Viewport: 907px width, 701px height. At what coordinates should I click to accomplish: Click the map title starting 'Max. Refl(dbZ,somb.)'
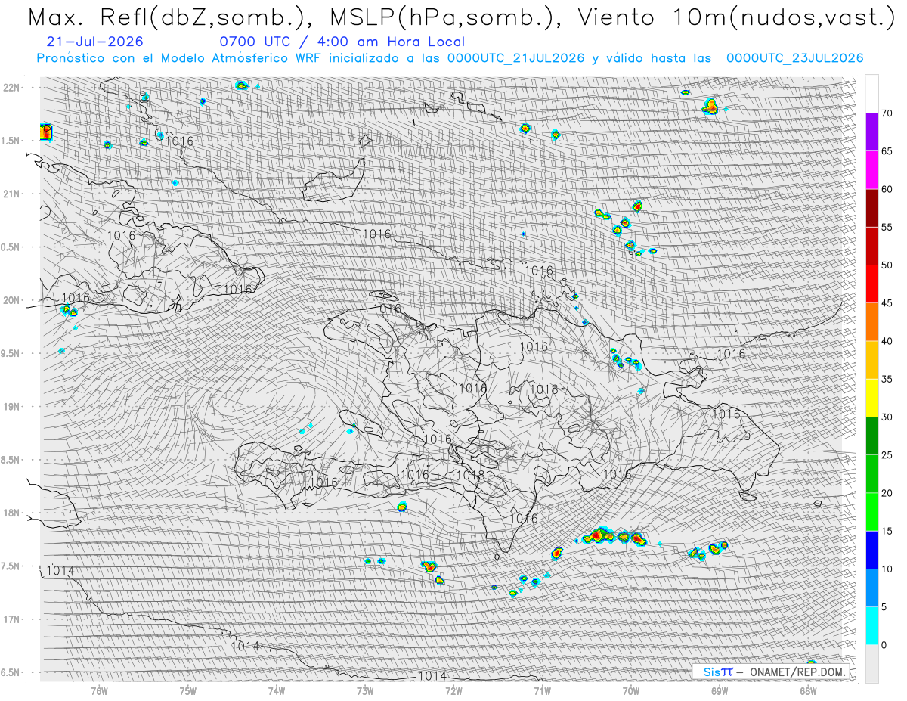pos(460,18)
